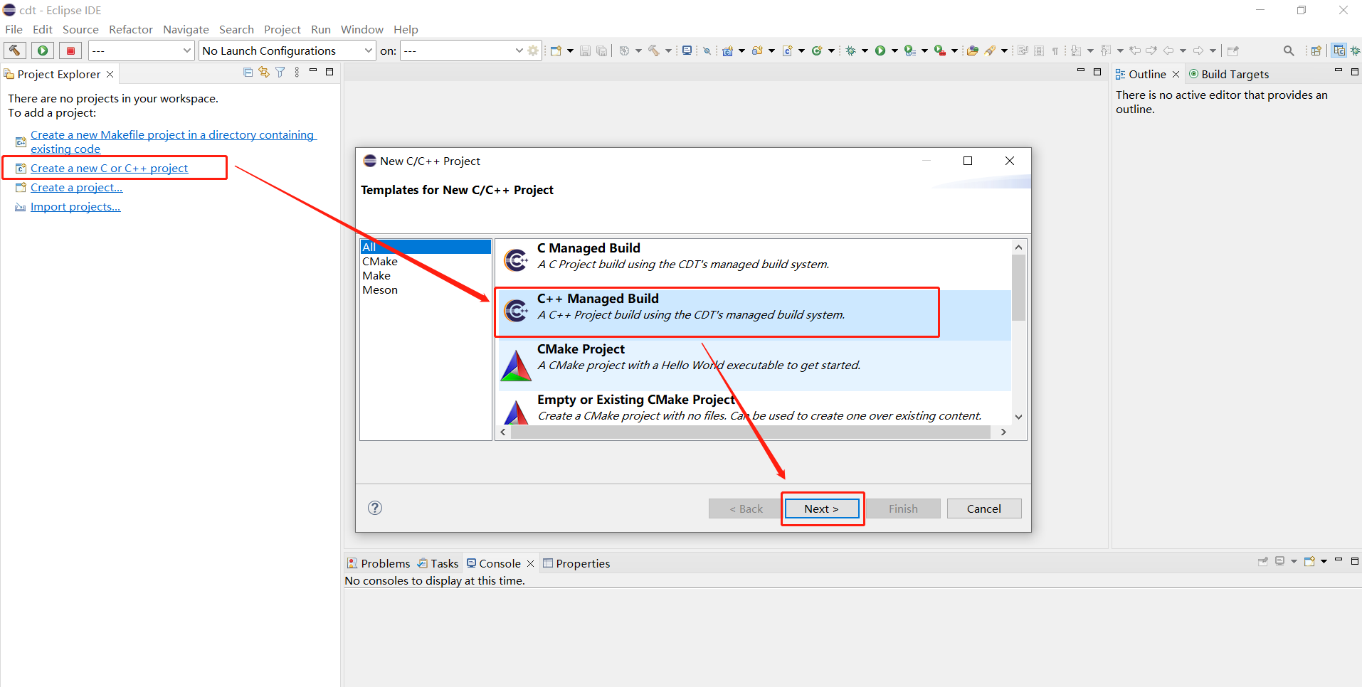Viewport: 1362px width, 687px height.
Task: Click the template list scroll down arrow
Action: tap(1018, 417)
